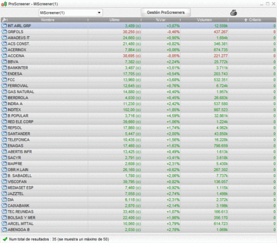Select the ARCEL.MITTAL stock name
The image size is (277, 243).
[x=20, y=224]
